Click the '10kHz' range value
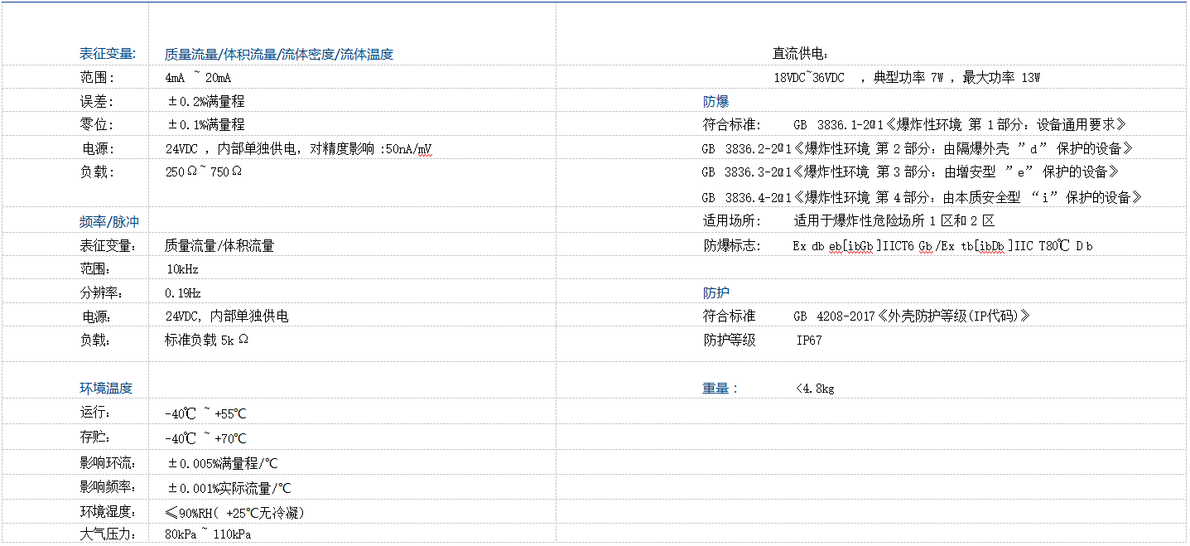The image size is (1190, 546). click(x=183, y=269)
